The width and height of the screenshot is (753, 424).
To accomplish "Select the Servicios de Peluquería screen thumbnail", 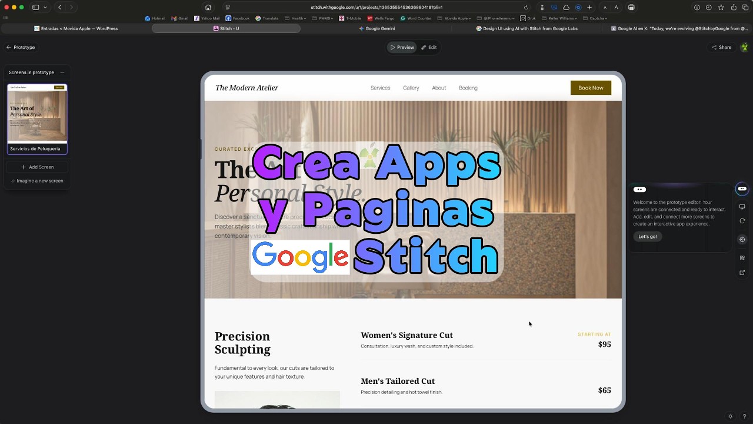I will click(x=37, y=119).
